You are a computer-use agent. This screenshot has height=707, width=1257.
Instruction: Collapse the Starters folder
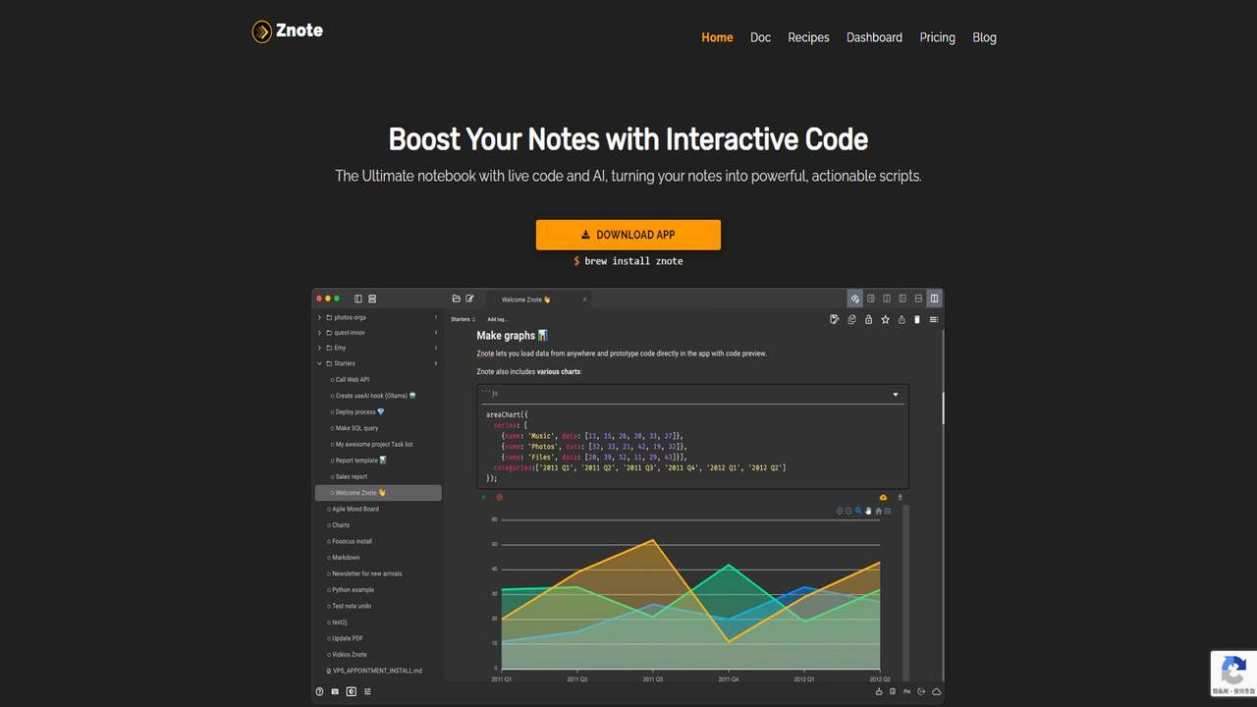tap(320, 363)
